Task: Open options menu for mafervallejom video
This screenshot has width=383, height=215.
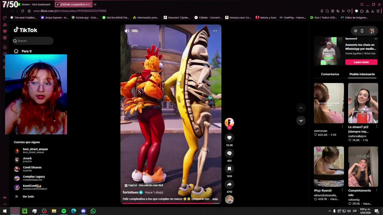Action: [376, 127]
